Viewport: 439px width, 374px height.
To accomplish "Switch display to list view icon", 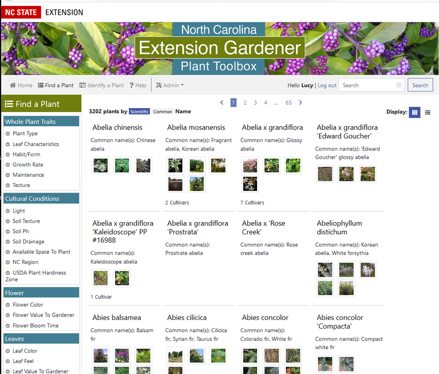I will pos(428,112).
